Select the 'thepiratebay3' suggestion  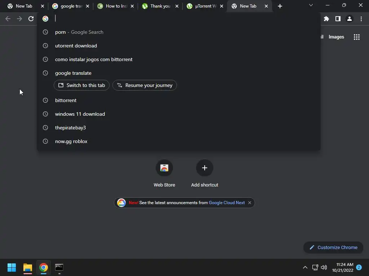click(x=179, y=128)
